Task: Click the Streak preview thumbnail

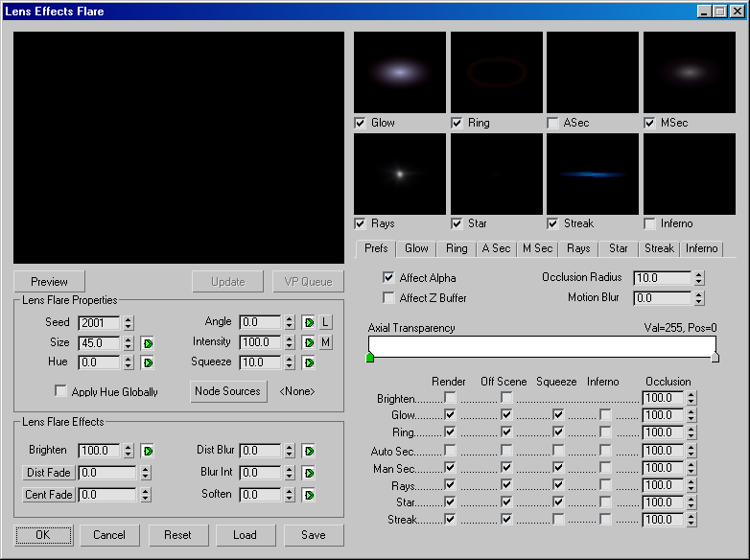Action: 593,175
